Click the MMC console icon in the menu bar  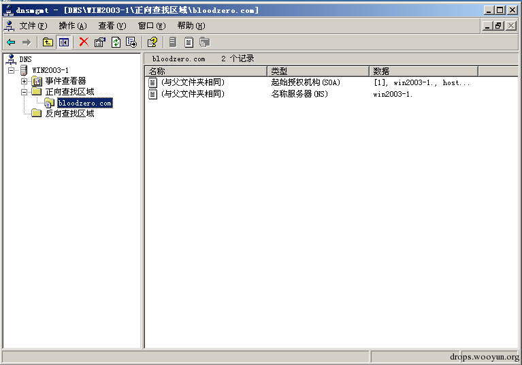[10, 26]
